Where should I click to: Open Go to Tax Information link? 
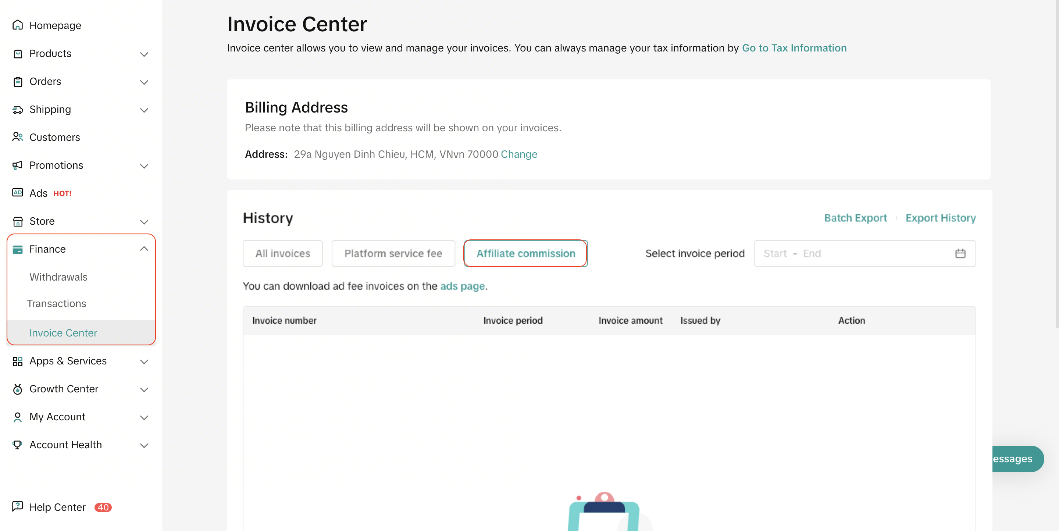(x=794, y=48)
